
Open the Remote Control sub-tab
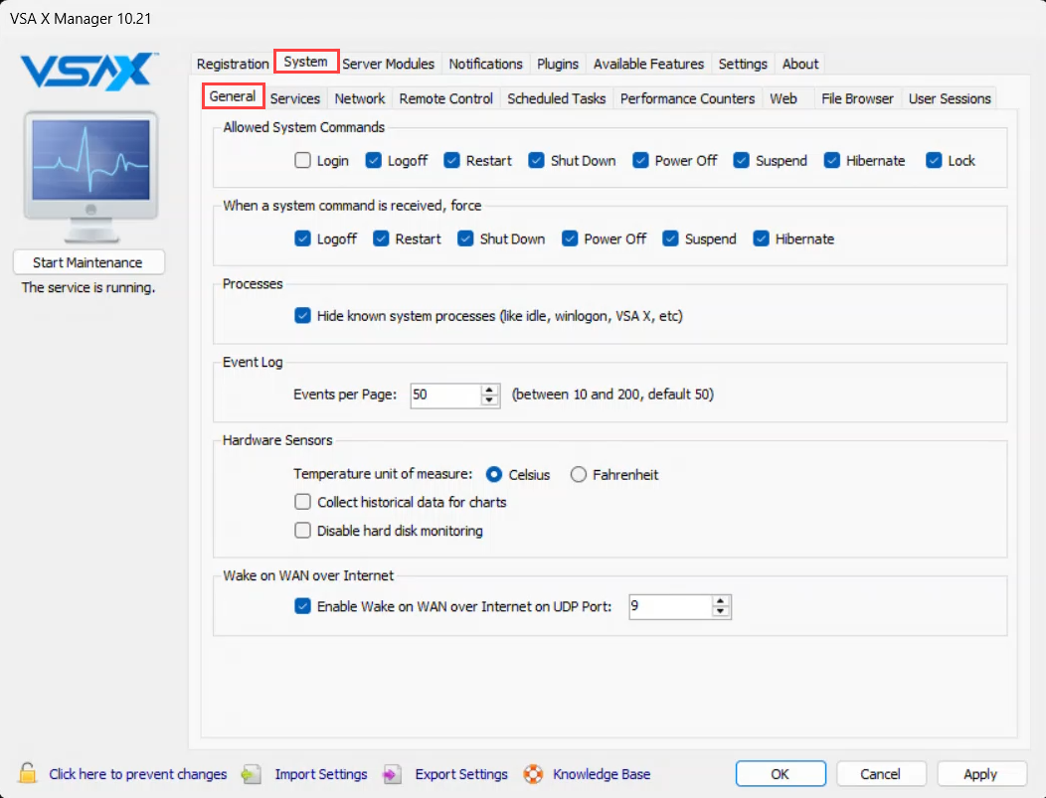(x=445, y=98)
